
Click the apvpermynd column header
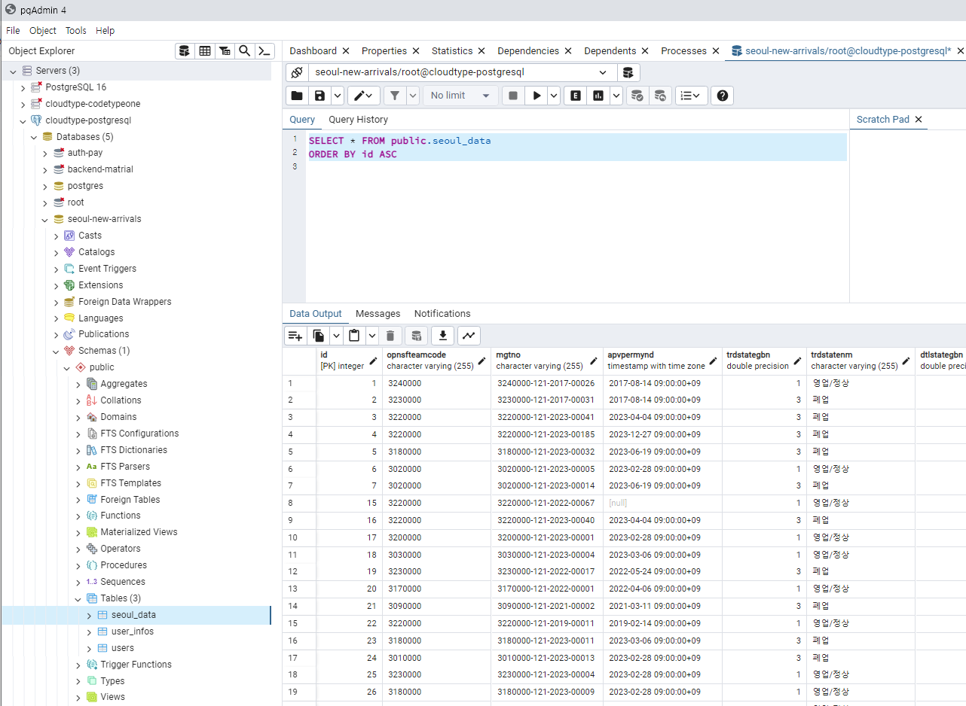tap(661, 361)
